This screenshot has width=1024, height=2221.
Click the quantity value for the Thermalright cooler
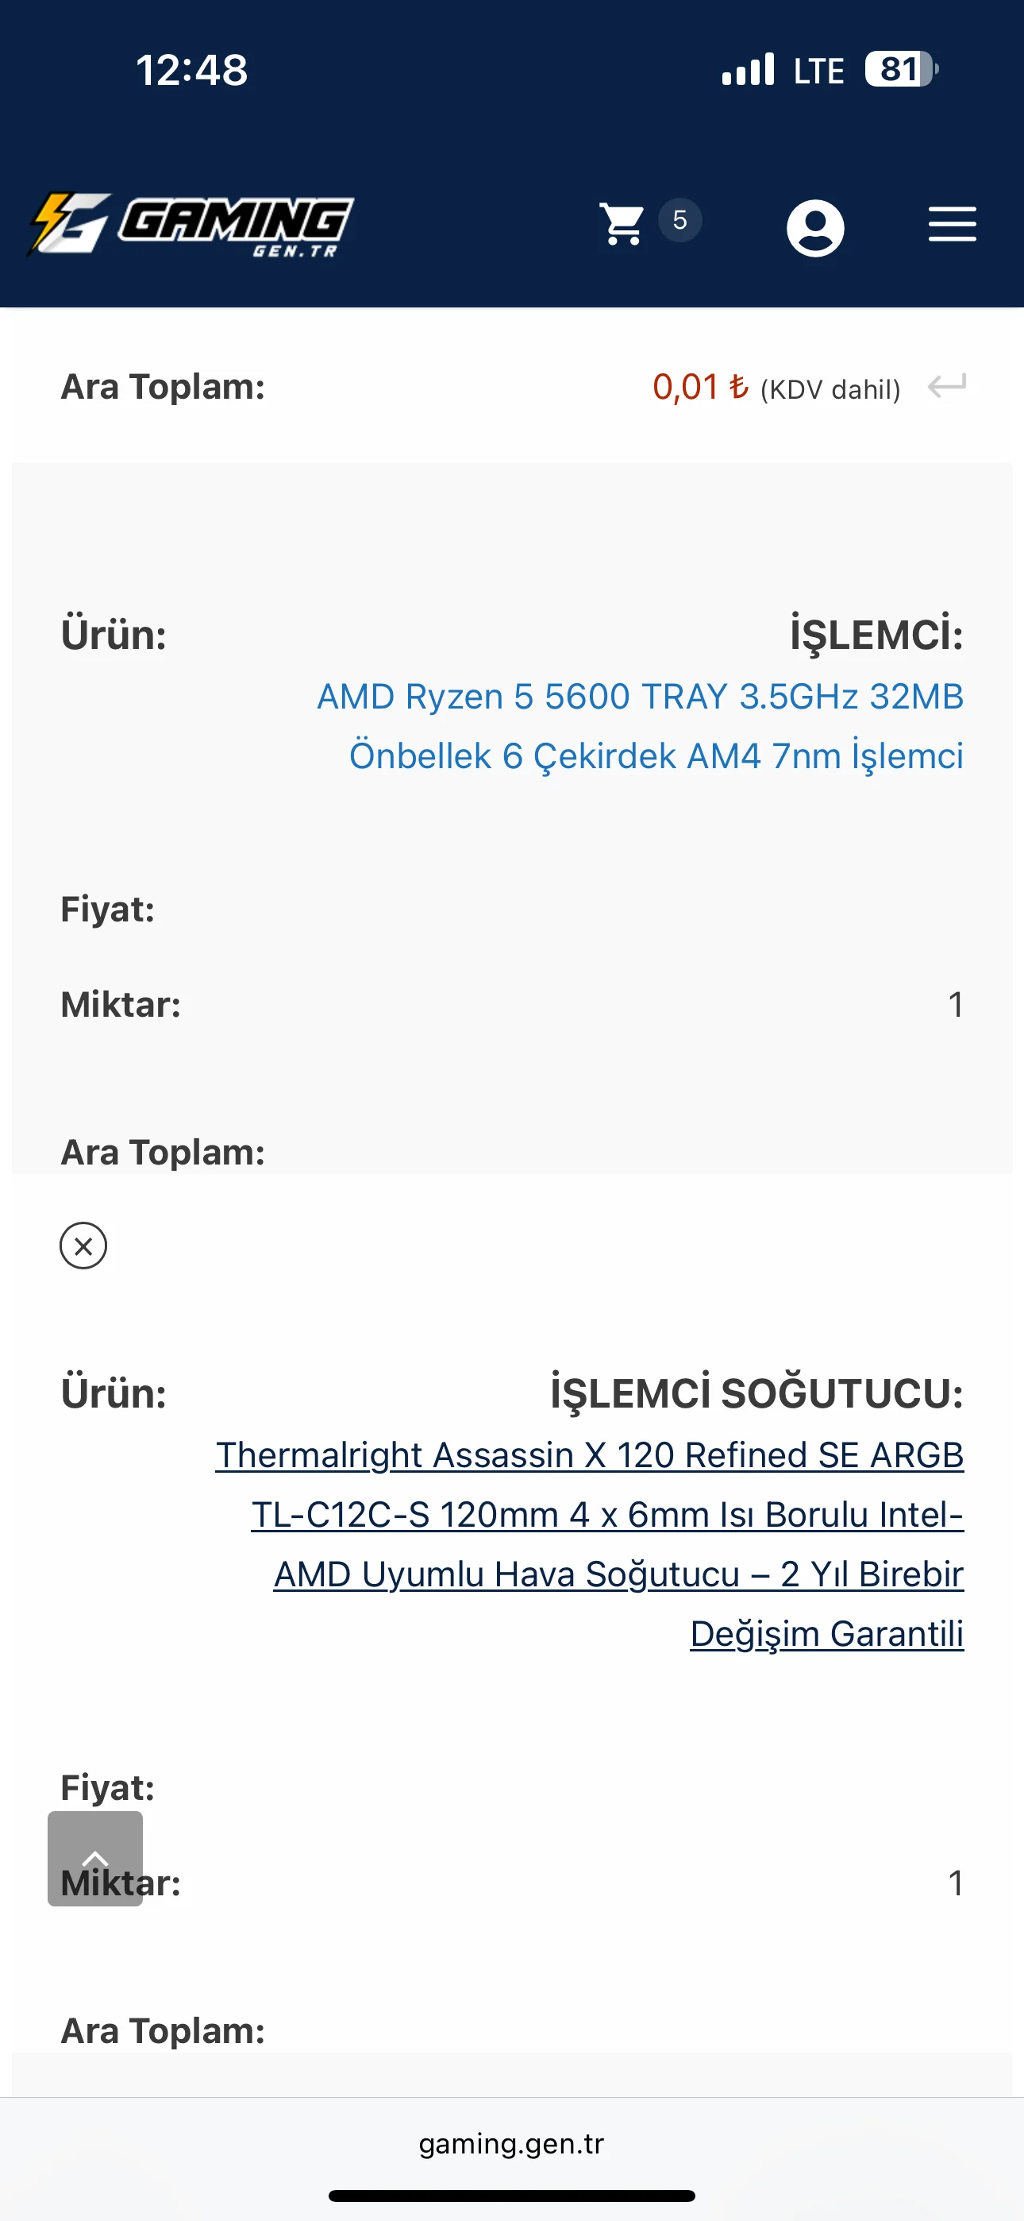coord(955,1883)
